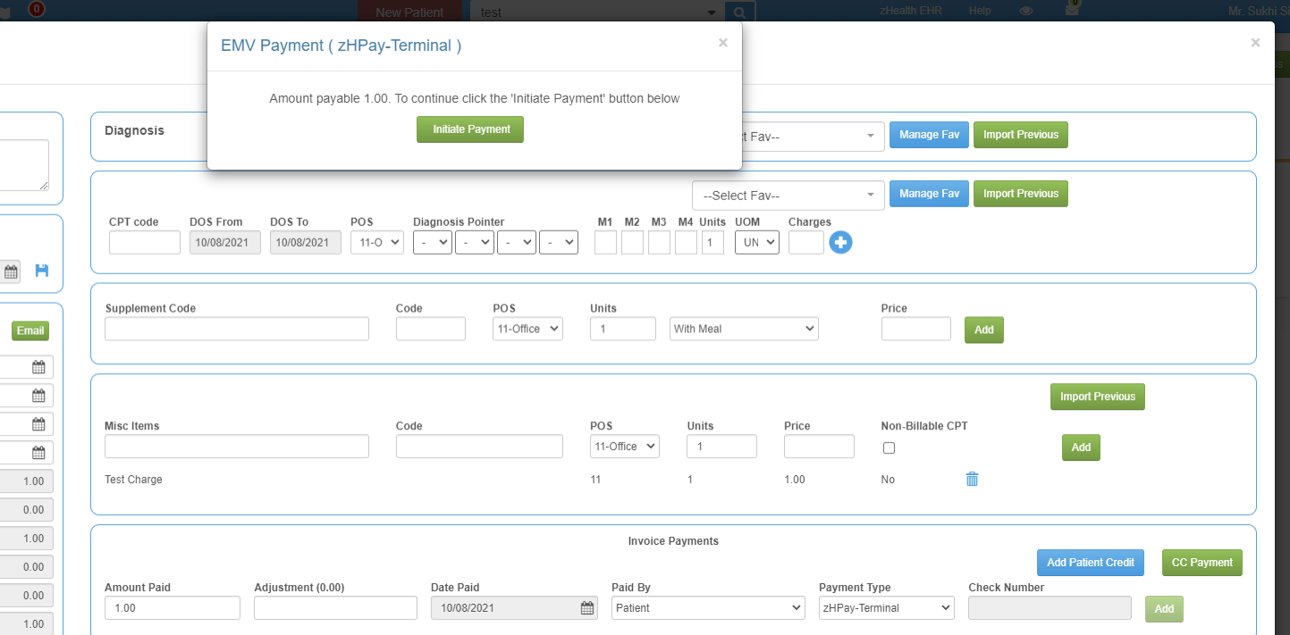Delete the Test Charge row via trash icon
Image resolution: width=1290 pixels, height=635 pixels.
(973, 480)
